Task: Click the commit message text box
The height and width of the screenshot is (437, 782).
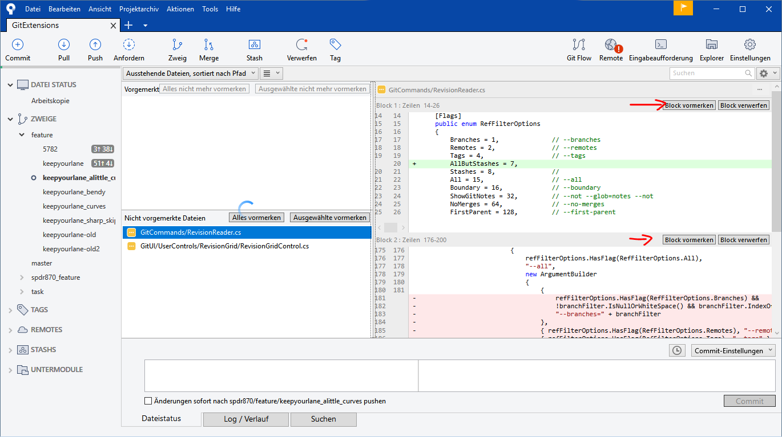Action: point(281,376)
